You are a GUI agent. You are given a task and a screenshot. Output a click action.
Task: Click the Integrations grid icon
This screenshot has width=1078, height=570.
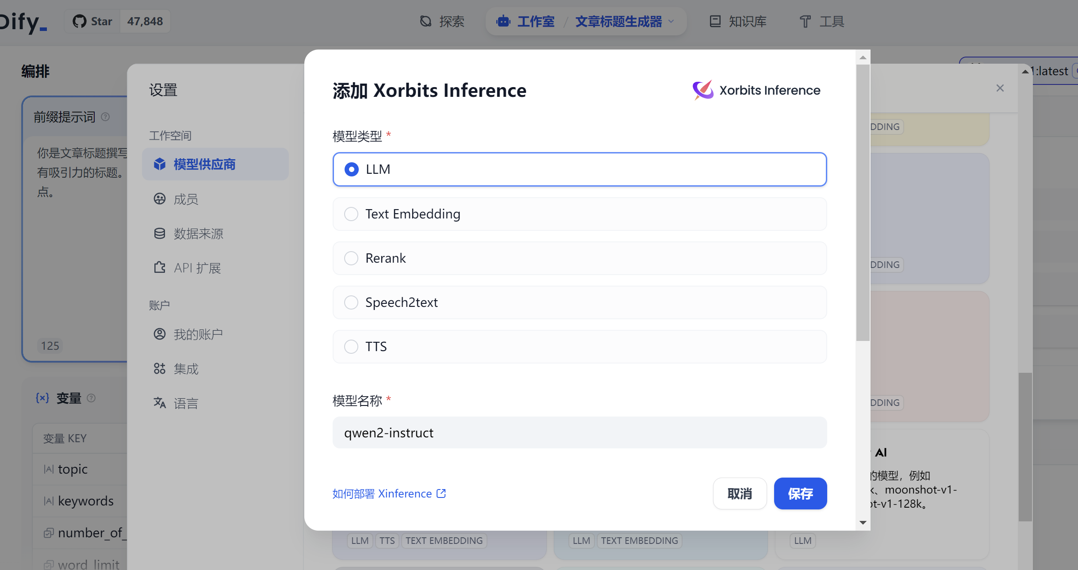pyautogui.click(x=160, y=368)
